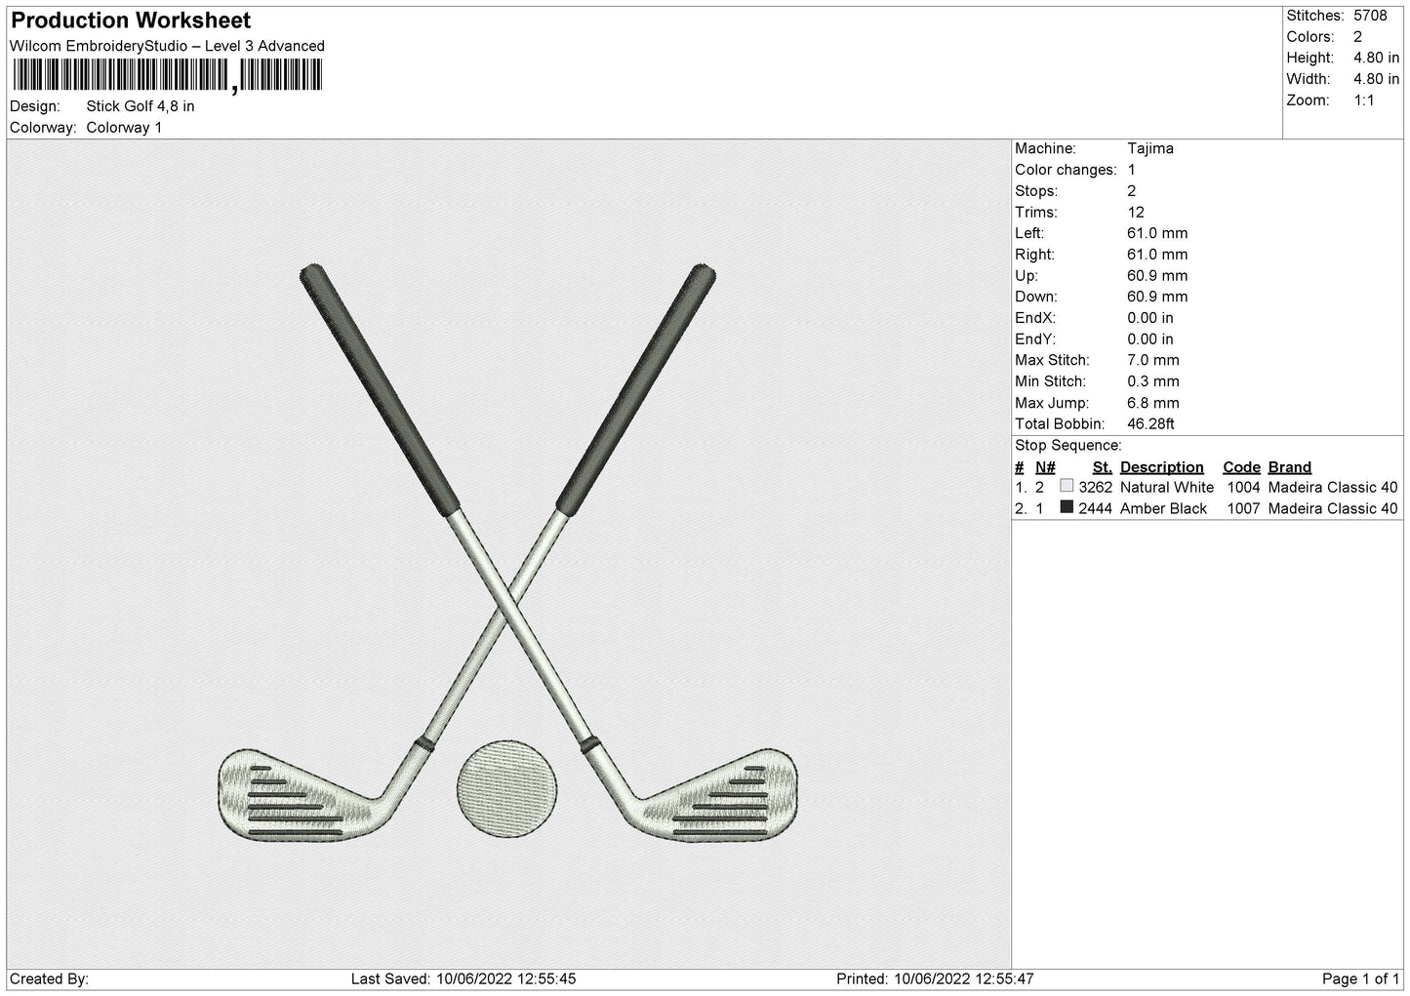Image resolution: width=1410 pixels, height=996 pixels.
Task: Click the Machine value Tajima
Action: coord(1150,148)
